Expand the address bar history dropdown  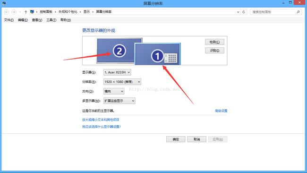238,12
